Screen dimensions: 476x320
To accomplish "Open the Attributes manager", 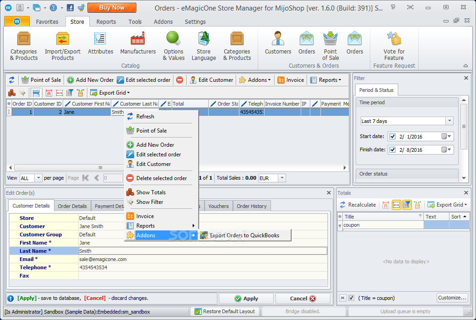I will [x=100, y=43].
